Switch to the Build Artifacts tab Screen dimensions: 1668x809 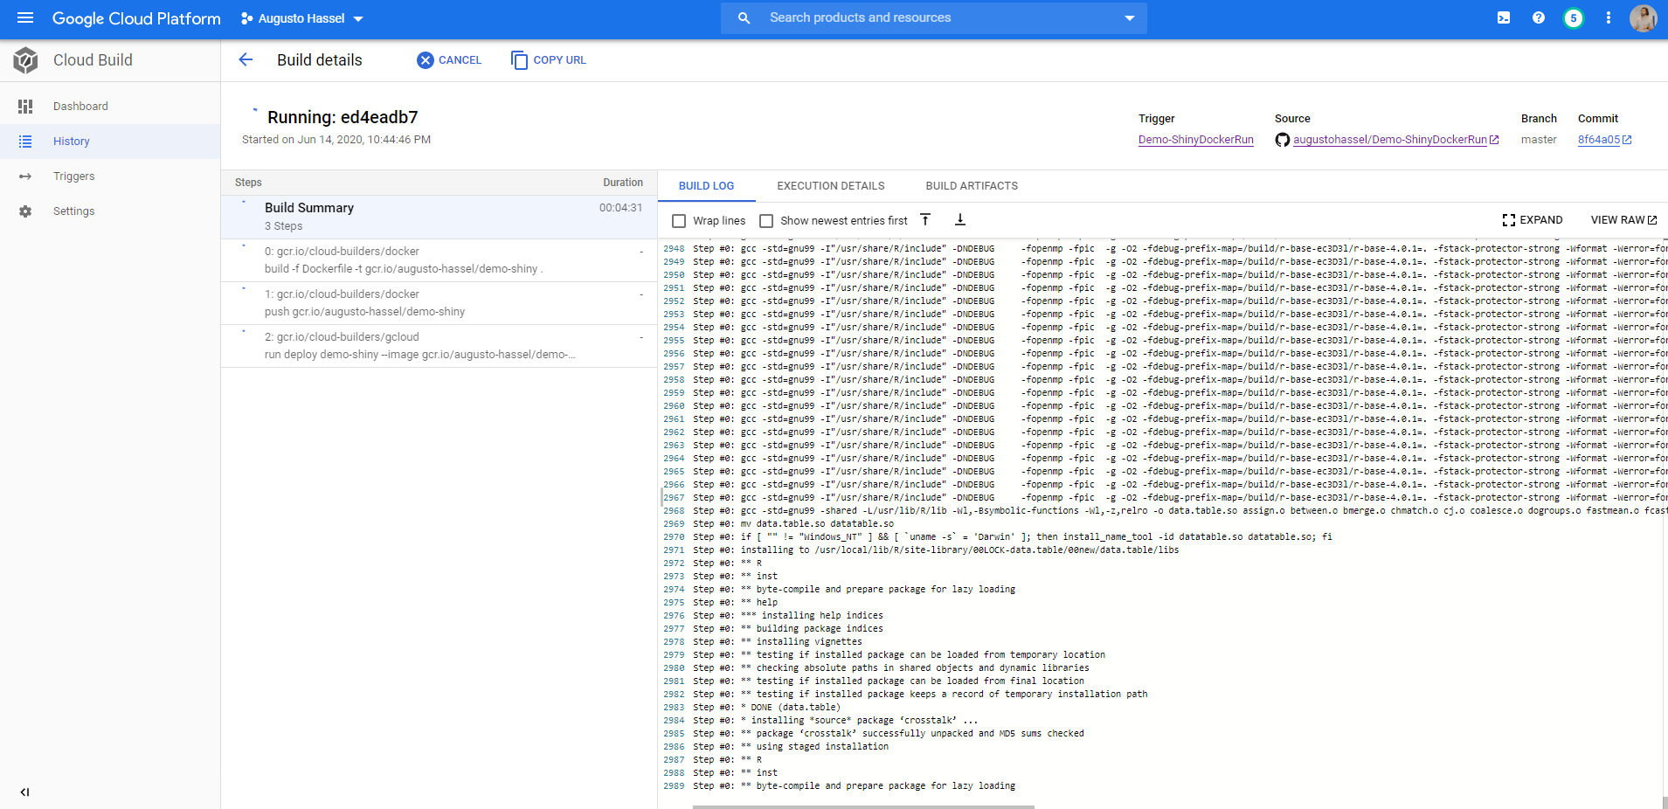(x=972, y=186)
